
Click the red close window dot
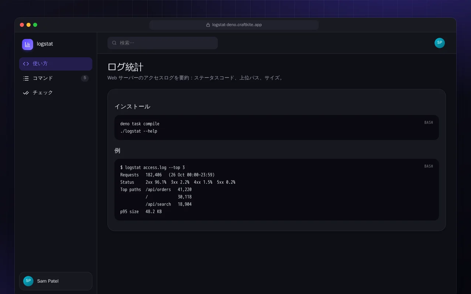(x=22, y=25)
